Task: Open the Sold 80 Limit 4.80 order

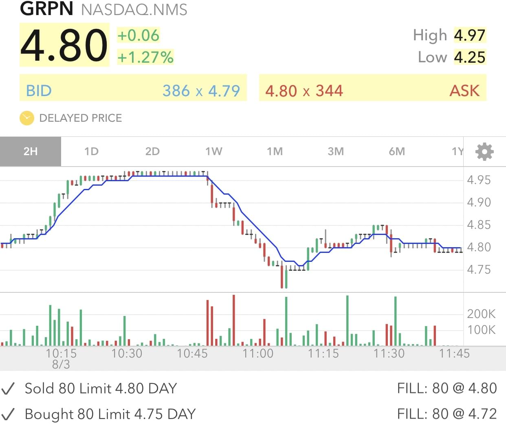Action: pyautogui.click(x=101, y=388)
